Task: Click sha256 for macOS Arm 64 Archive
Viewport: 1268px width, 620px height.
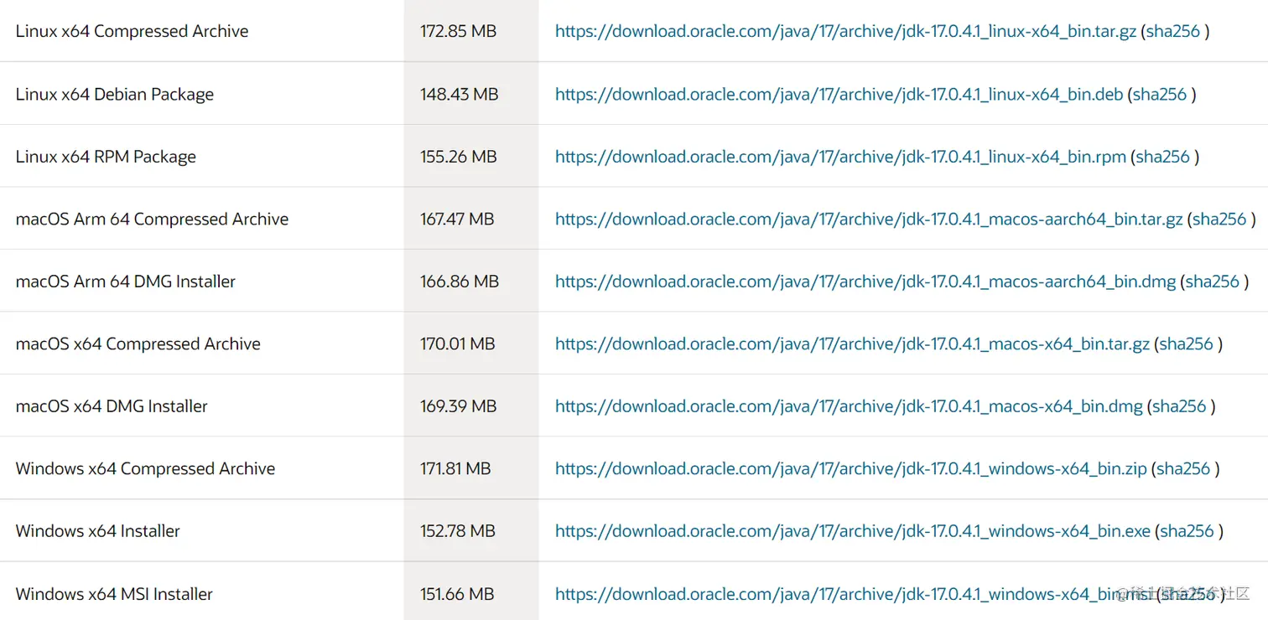Action: pos(1219,220)
